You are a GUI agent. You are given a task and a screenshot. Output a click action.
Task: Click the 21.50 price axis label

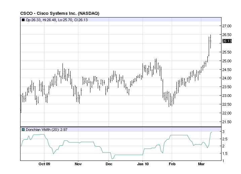pyautogui.click(x=227, y=122)
